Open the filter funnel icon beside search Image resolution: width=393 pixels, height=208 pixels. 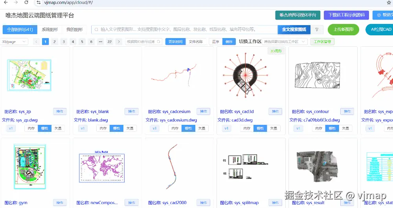tap(317, 29)
